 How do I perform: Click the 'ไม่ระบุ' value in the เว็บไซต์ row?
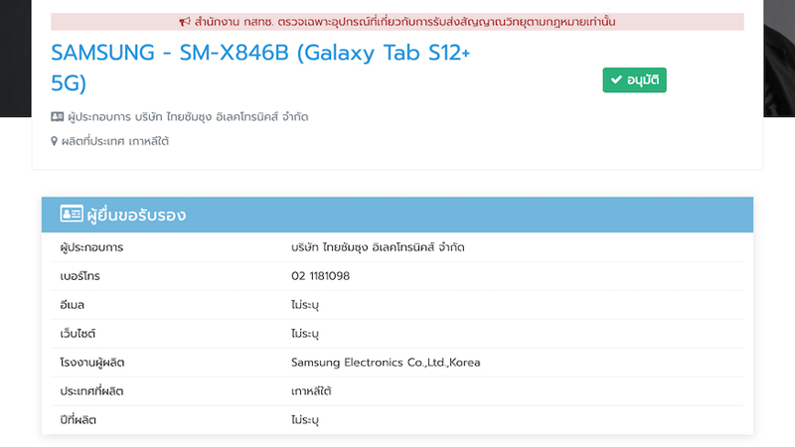point(305,334)
